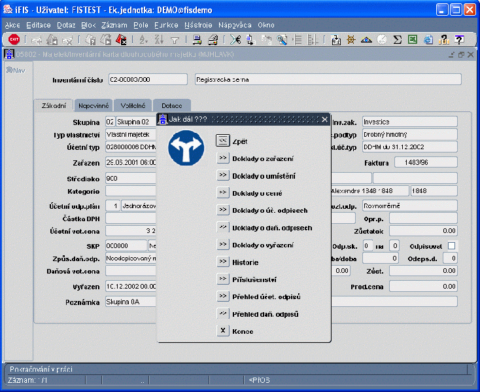Click the green Excel export toolbar icon
The height and width of the screenshot is (392, 480).
[x=413, y=39]
